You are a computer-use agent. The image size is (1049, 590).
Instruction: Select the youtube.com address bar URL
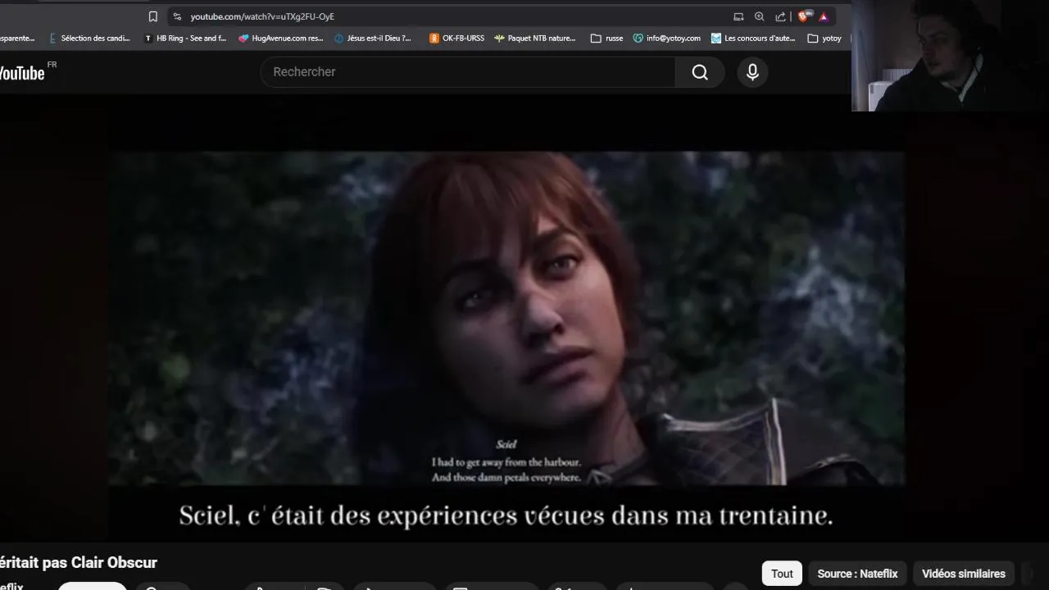(262, 16)
